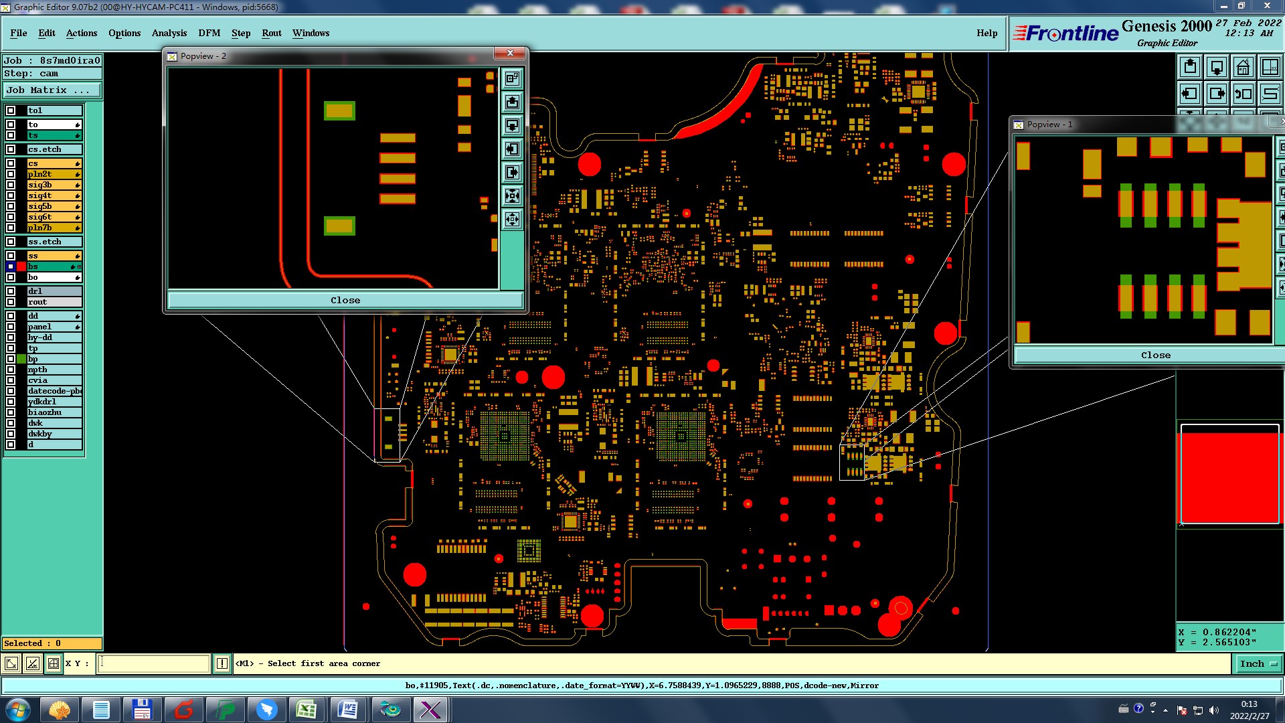Toggle the checkbox for layer drl
Image resolution: width=1285 pixels, height=723 pixels.
tap(11, 291)
